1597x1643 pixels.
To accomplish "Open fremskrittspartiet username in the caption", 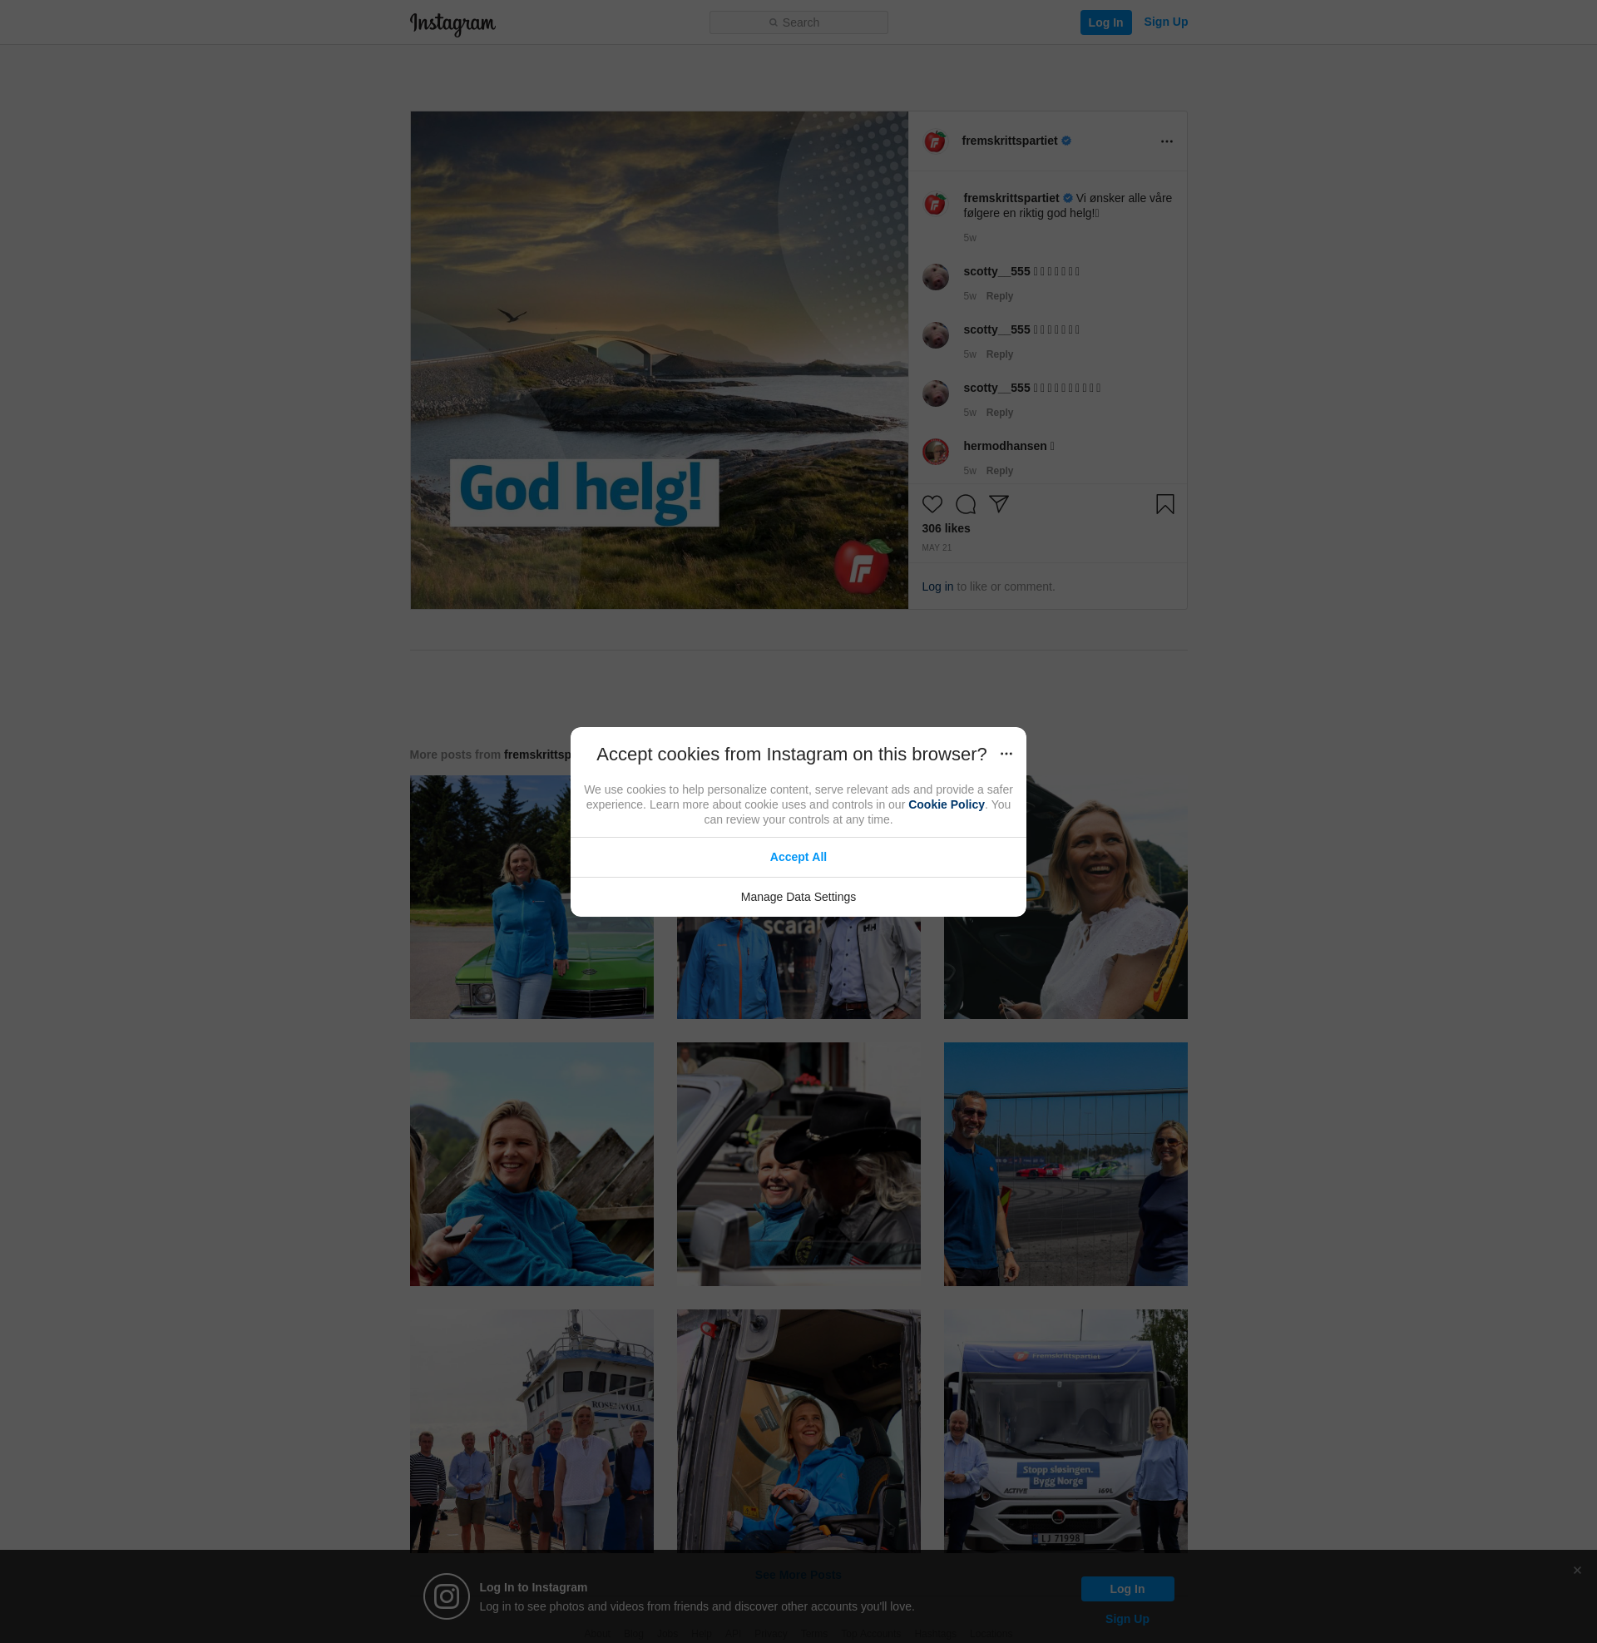I will 1011,198.
